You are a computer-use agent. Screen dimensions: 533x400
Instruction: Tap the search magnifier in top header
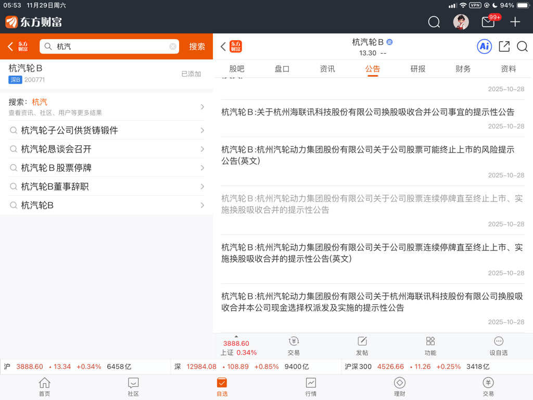pyautogui.click(x=434, y=22)
